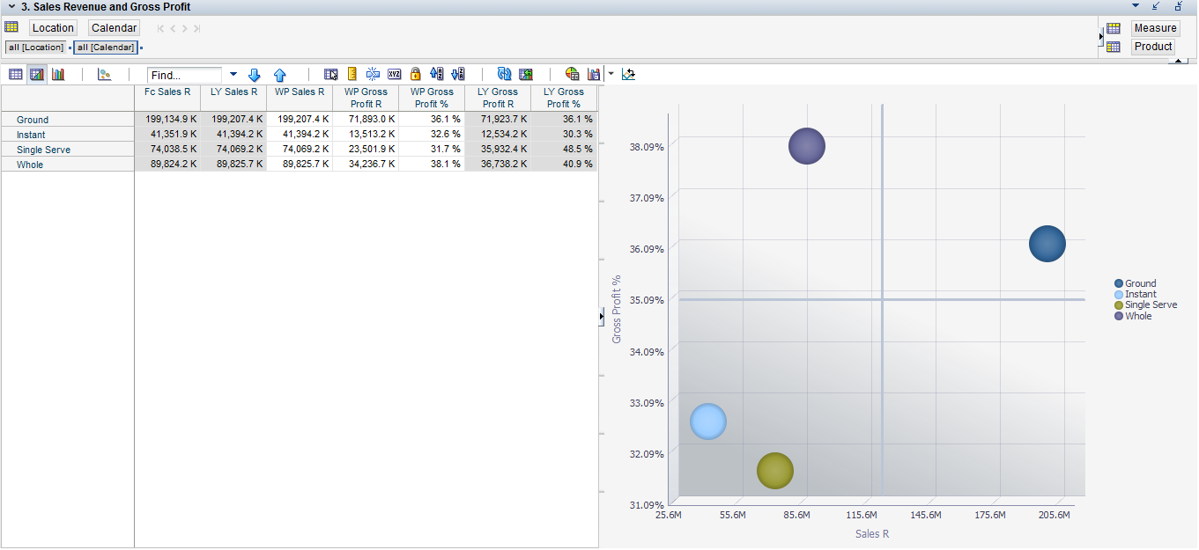Toggle the combined grid and chart view
This screenshot has height=550, width=1199.
[36, 74]
